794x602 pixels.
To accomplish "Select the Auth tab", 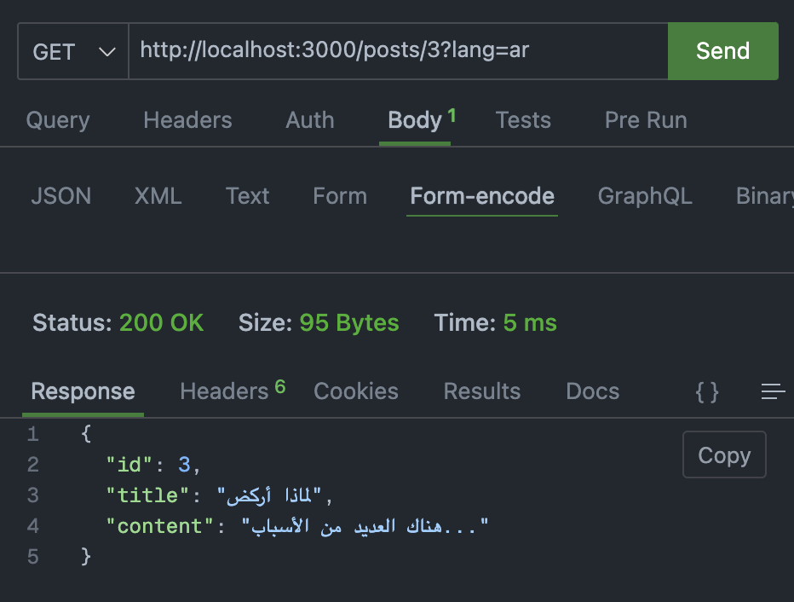I will pos(309,120).
